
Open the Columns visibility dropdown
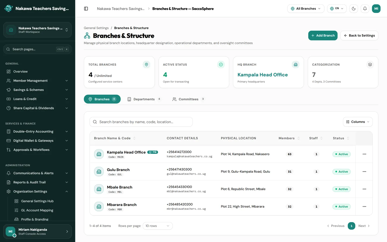358,122
